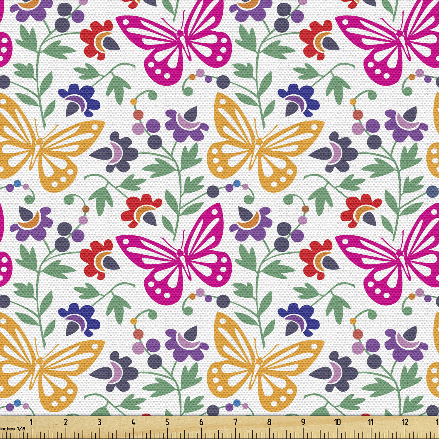Click the number 9 on the ruler
The width and height of the screenshot is (439, 439).
point(303,422)
